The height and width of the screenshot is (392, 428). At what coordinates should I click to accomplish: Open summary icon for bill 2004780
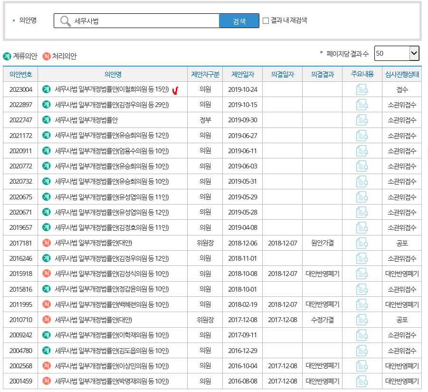pos(362,351)
